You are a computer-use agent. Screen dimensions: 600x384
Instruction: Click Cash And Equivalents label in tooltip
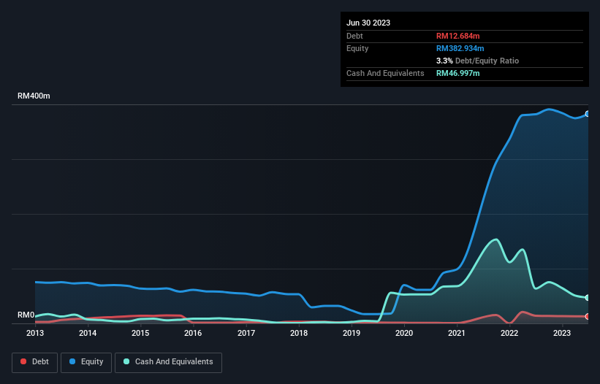point(385,73)
